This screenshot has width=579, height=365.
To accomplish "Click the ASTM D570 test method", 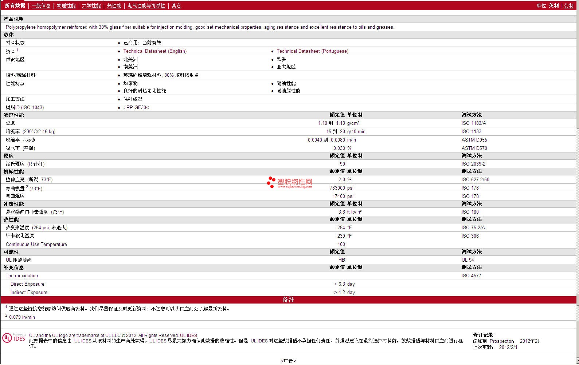I will (474, 148).
